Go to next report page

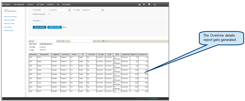tap(61, 41)
